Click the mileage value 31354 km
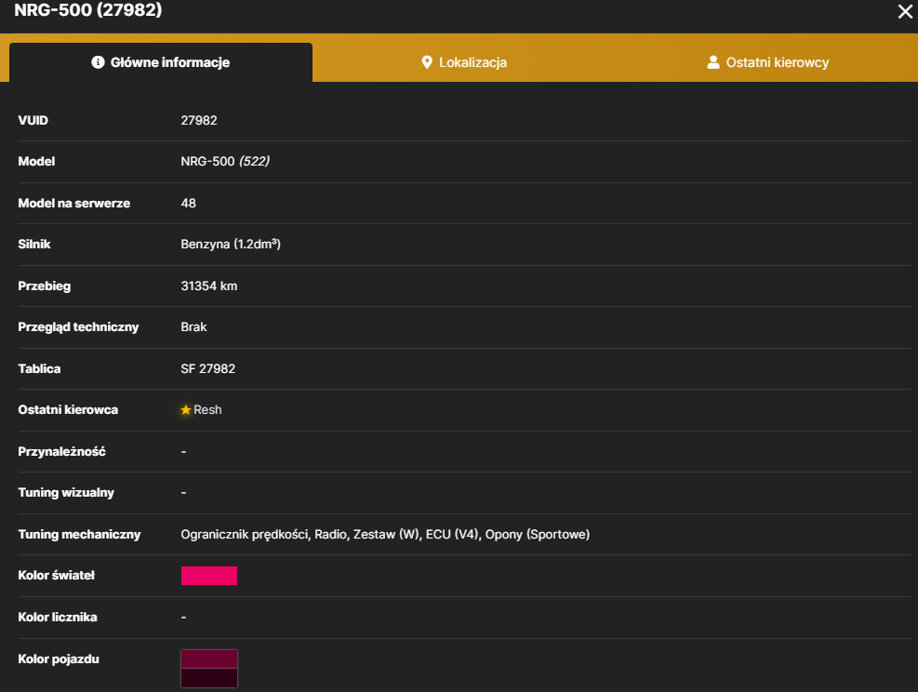 pyautogui.click(x=209, y=286)
